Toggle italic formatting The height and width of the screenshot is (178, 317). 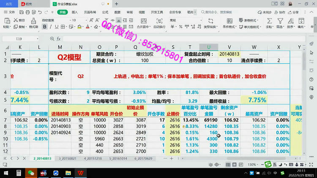point(51,27)
